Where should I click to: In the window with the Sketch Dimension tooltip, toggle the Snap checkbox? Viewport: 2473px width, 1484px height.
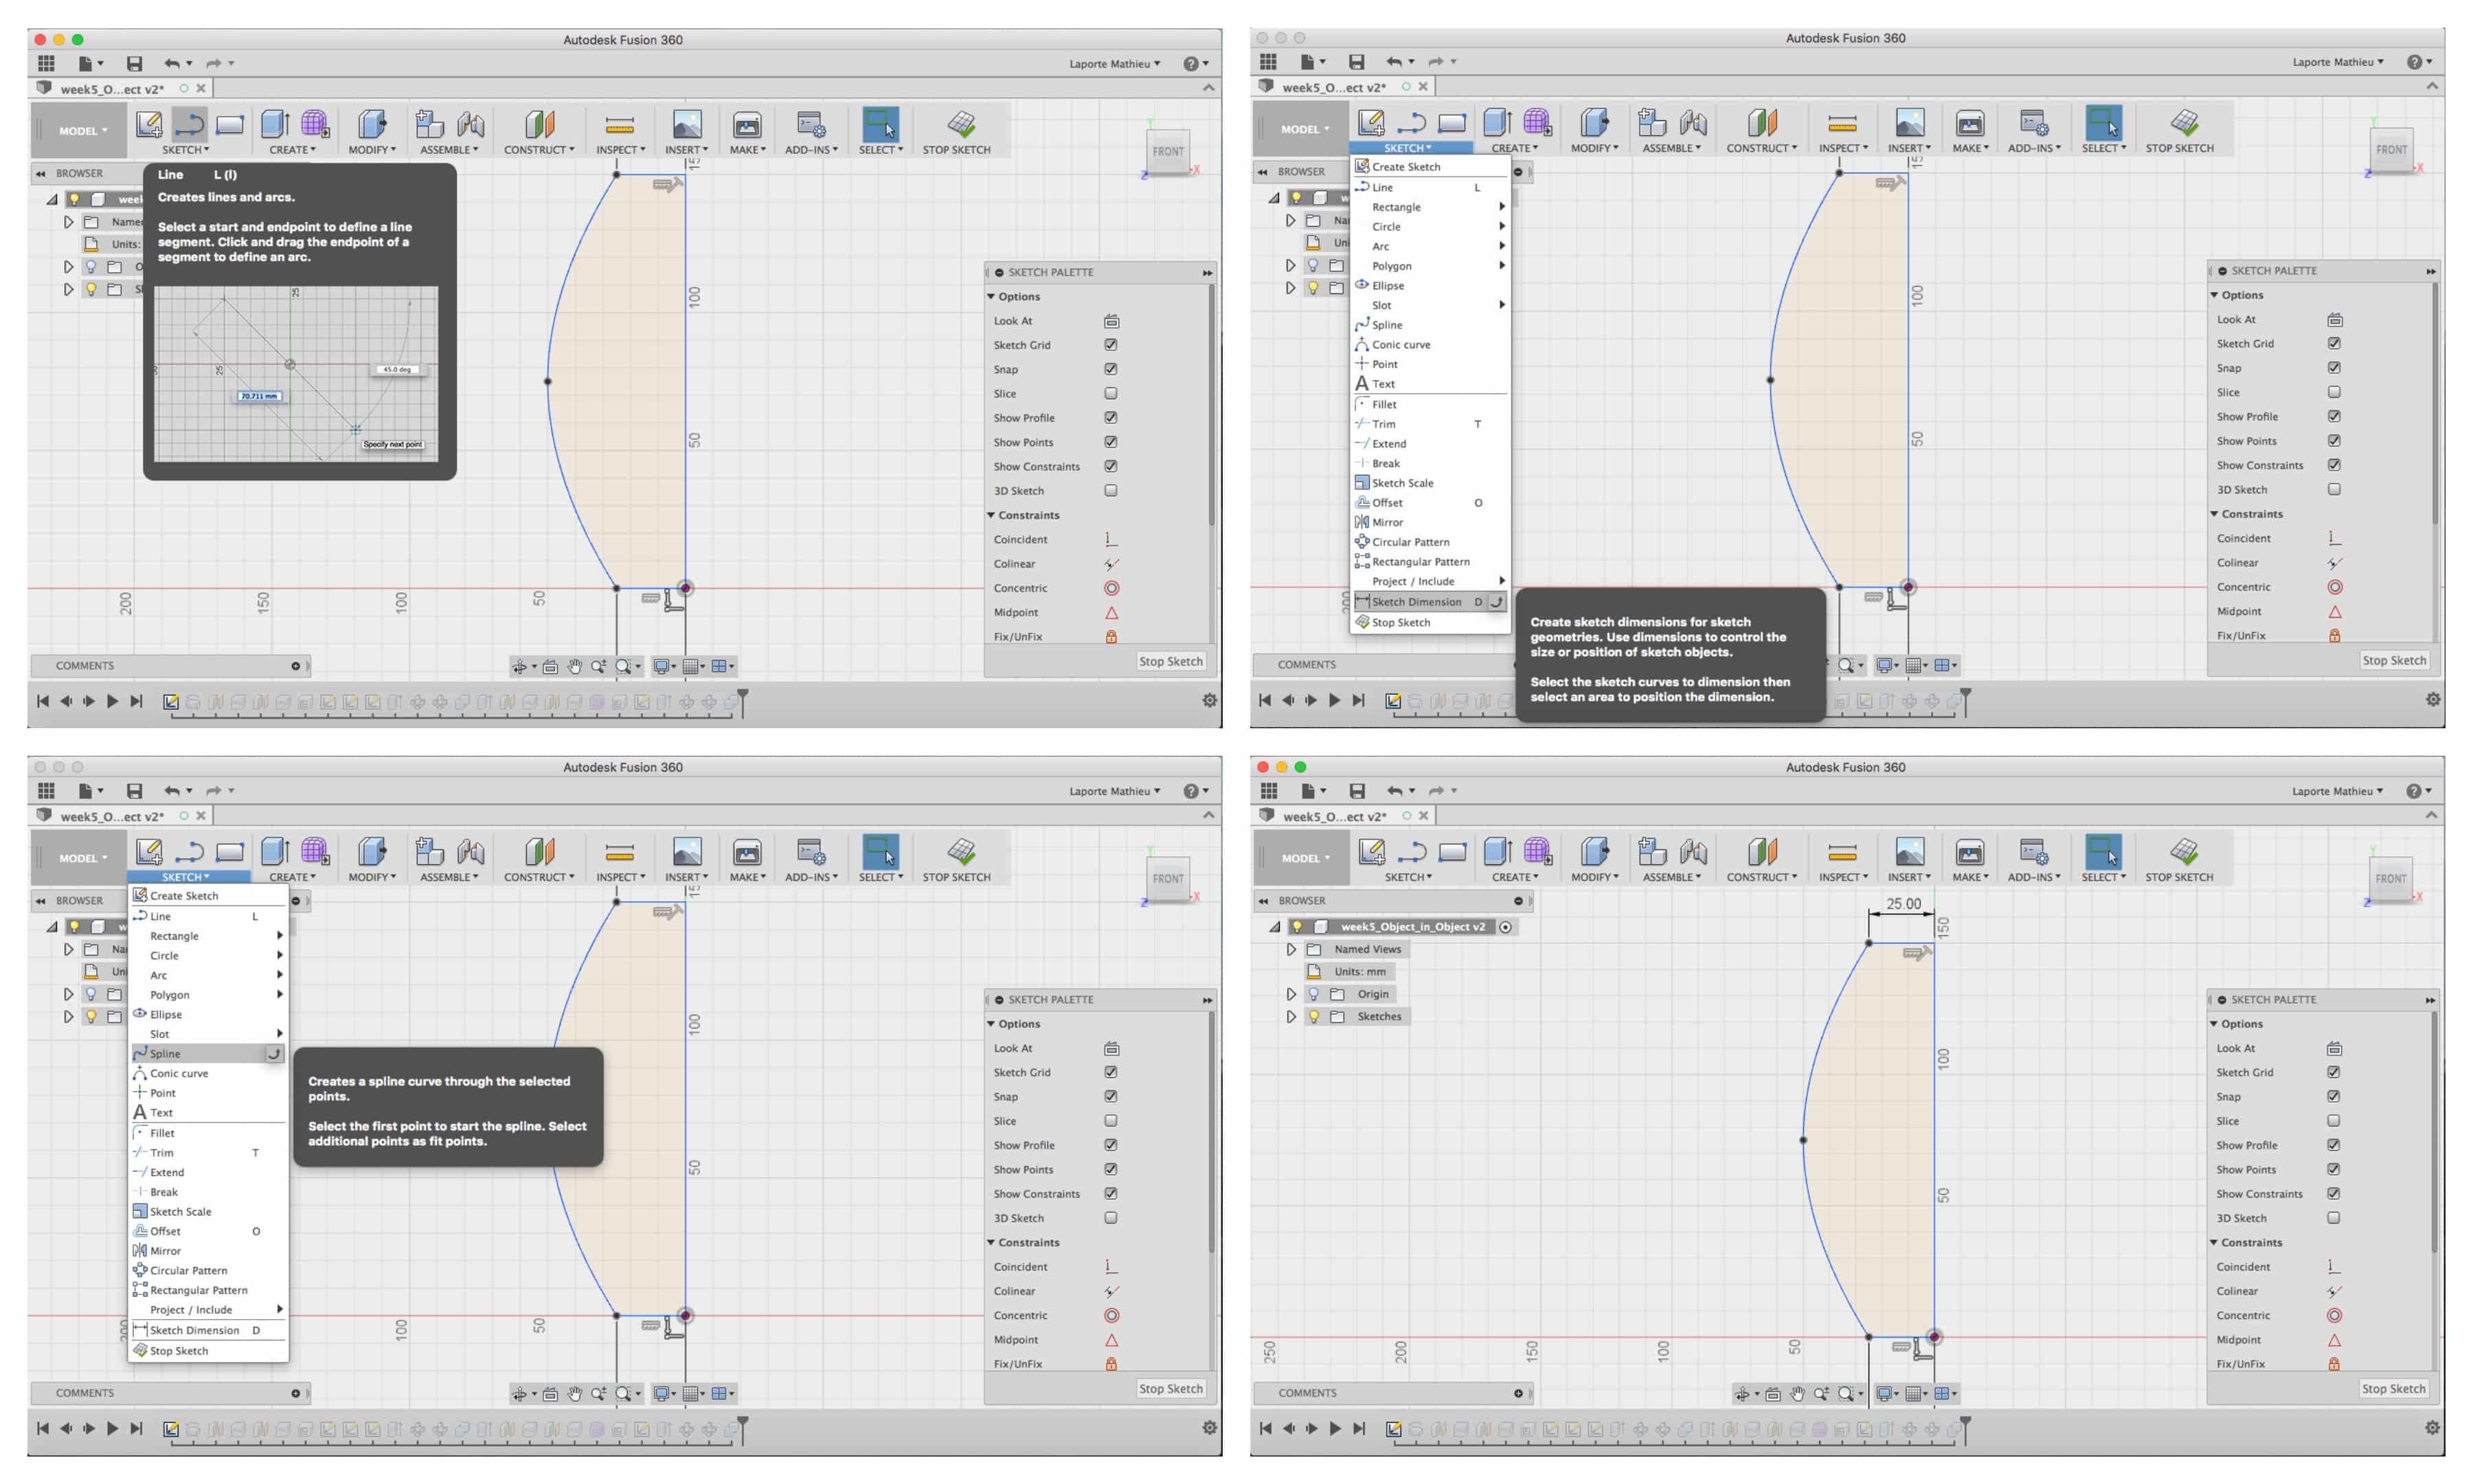pos(2334,368)
